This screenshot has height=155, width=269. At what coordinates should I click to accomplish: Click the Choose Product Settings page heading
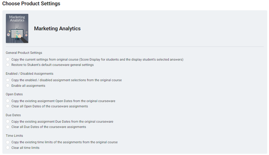point(31,4)
